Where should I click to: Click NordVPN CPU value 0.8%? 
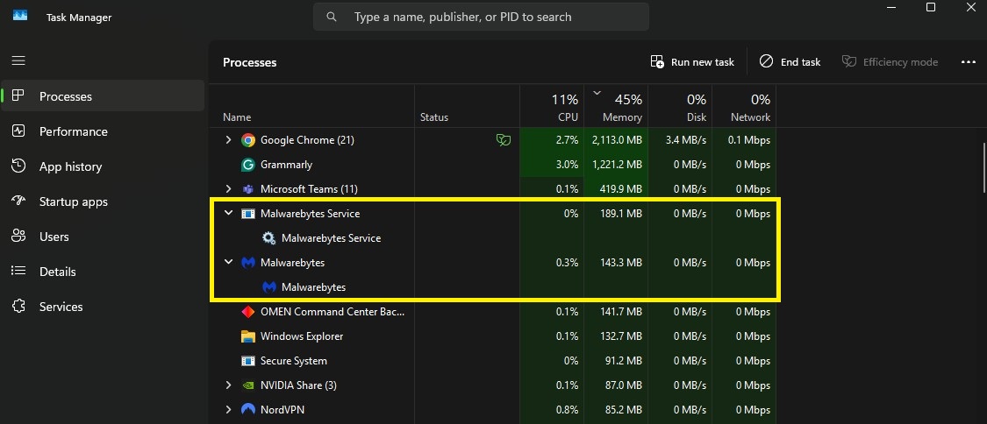[x=567, y=410]
